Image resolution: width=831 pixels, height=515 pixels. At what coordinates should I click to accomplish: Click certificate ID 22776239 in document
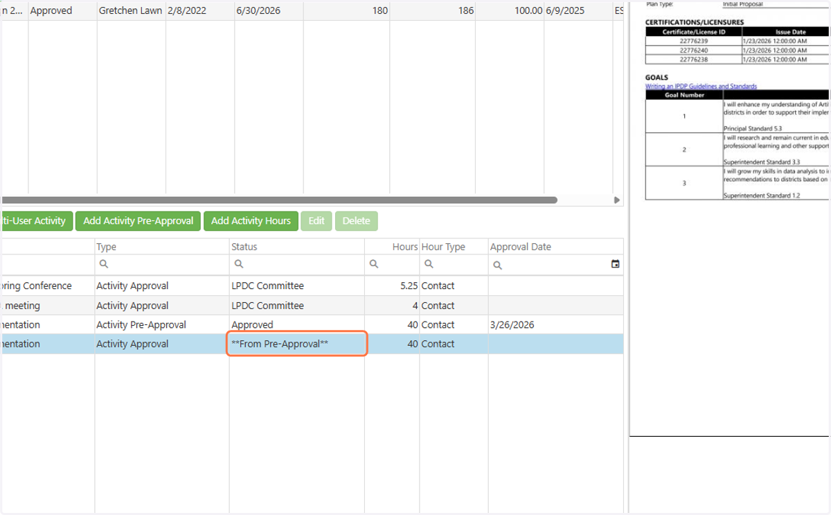tap(693, 41)
